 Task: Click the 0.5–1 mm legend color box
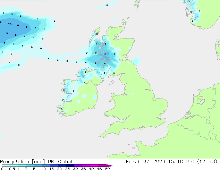[x=14, y=165]
